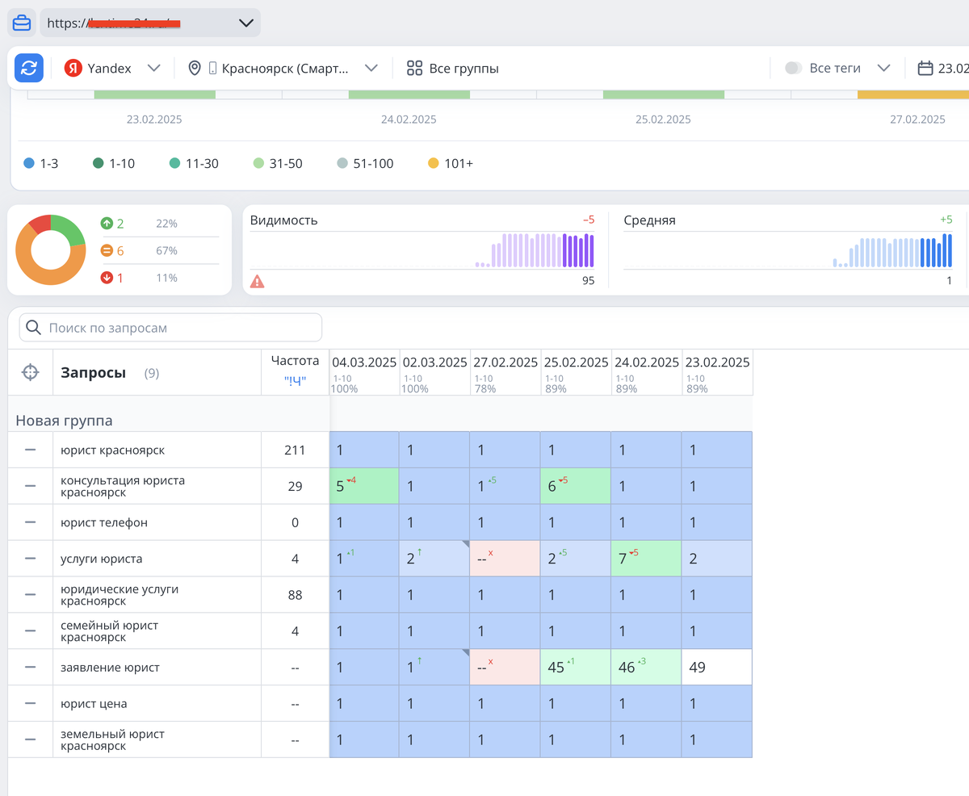Open the query заявление юрист
Image resolution: width=969 pixels, height=796 pixels.
coord(110,668)
